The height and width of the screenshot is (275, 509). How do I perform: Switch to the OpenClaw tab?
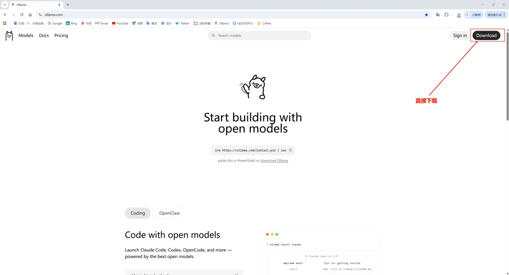(170, 213)
